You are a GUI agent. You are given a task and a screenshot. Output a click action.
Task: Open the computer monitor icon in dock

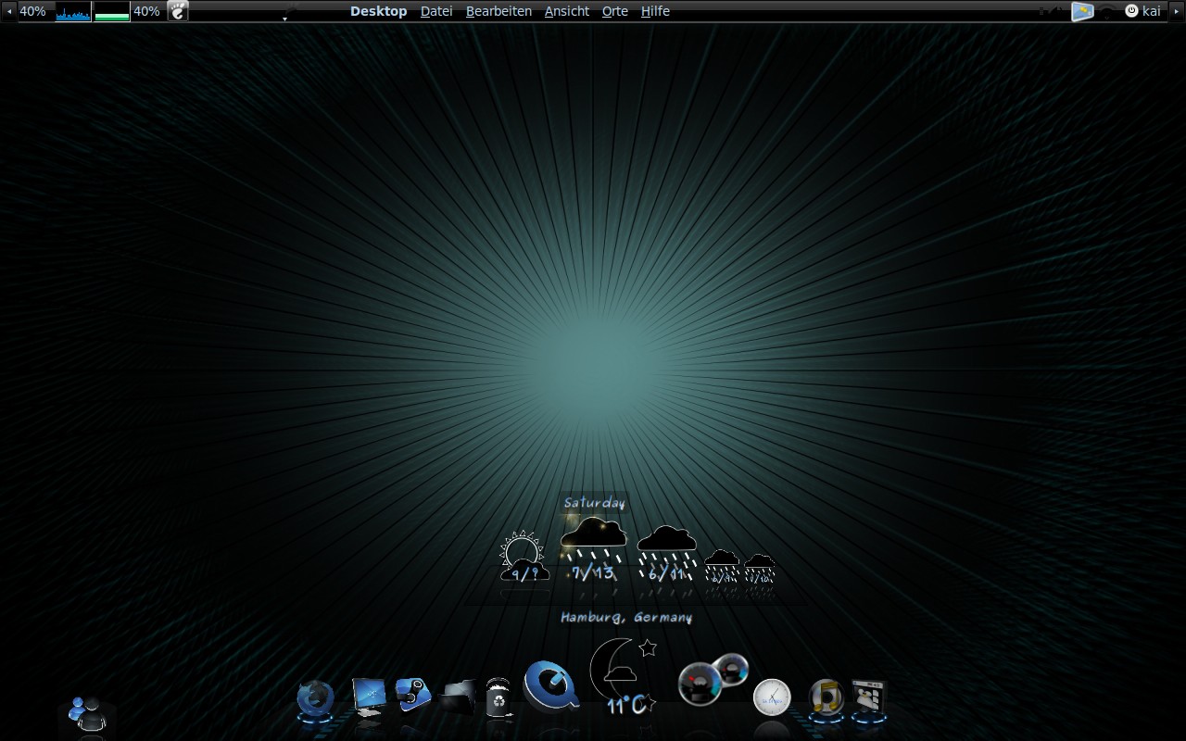point(369,697)
